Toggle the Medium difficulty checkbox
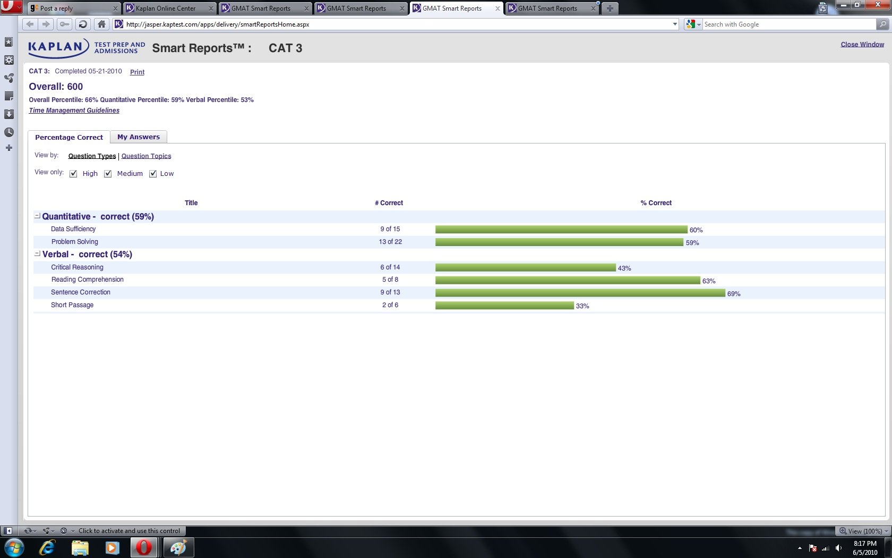The height and width of the screenshot is (558, 892). (x=108, y=174)
